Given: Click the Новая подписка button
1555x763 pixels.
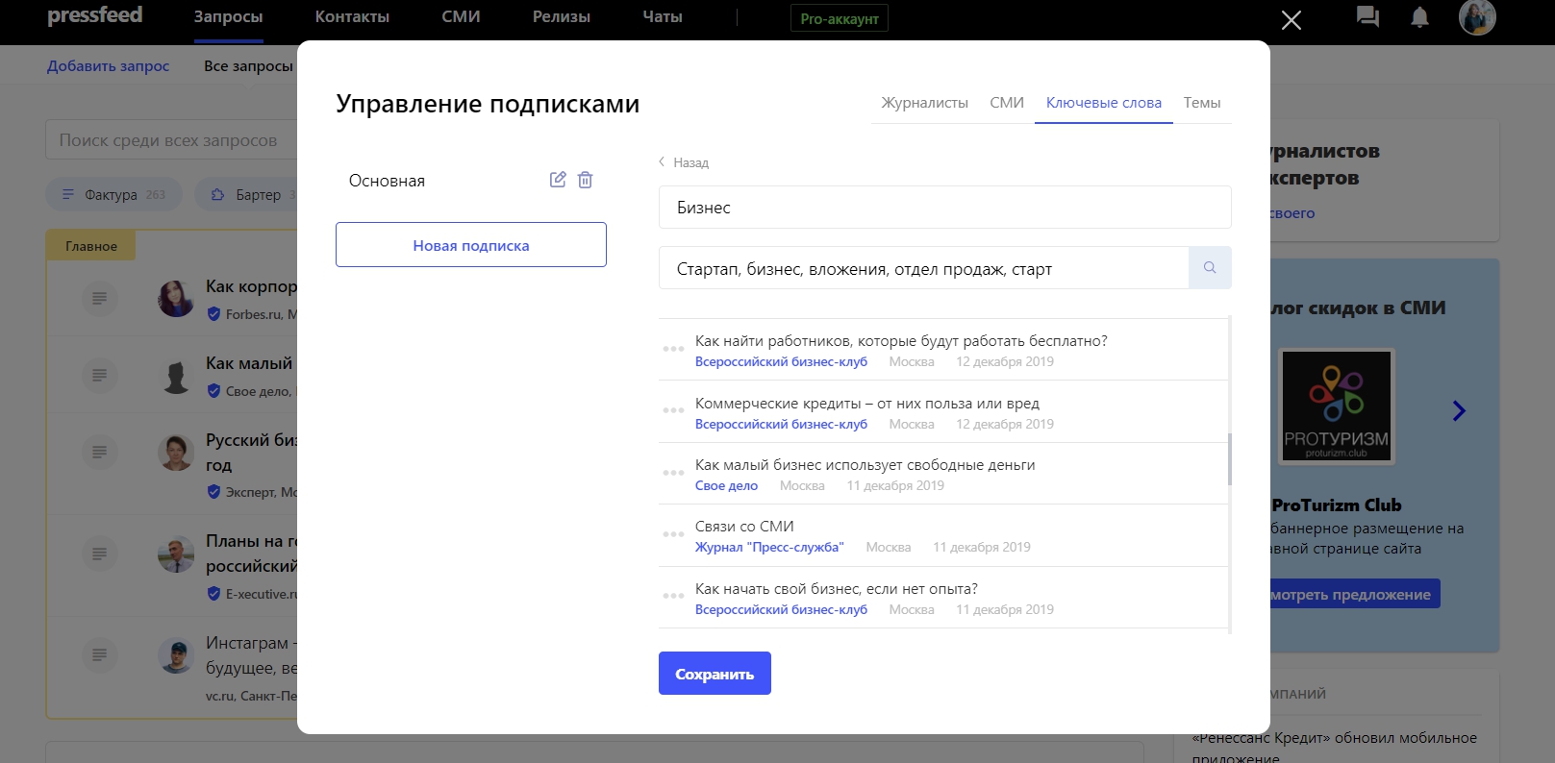Looking at the screenshot, I should click(471, 245).
